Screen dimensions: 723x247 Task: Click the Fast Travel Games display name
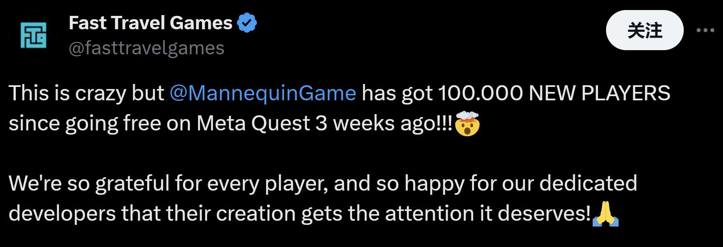[150, 23]
